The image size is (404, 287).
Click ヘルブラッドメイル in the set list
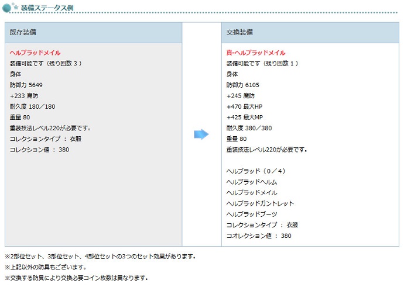[x=252, y=193]
